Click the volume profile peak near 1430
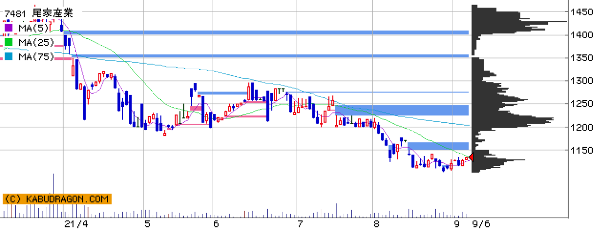 click(x=519, y=21)
